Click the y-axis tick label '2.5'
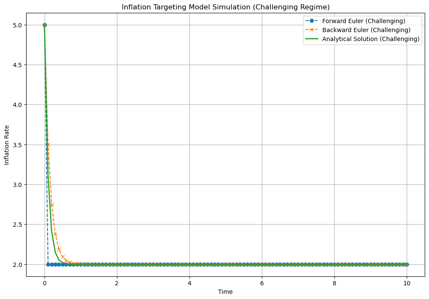 pyautogui.click(x=18, y=225)
